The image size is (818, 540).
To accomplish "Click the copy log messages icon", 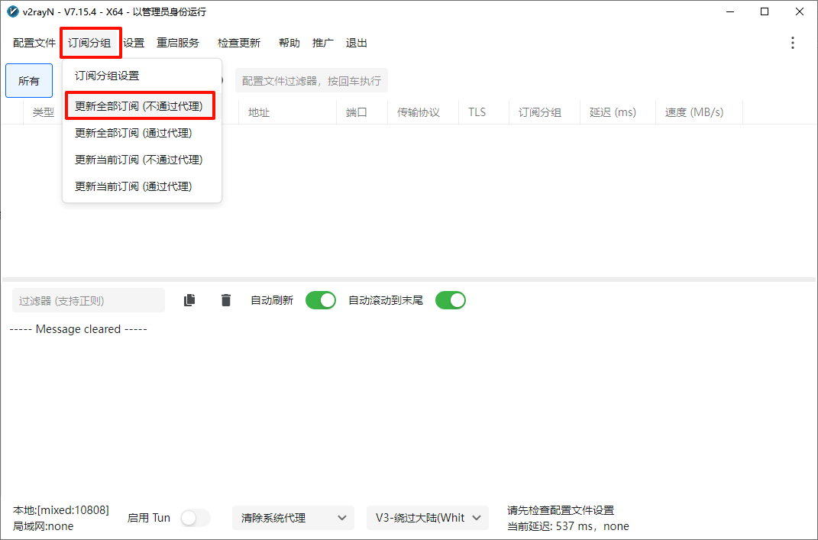I will point(189,300).
